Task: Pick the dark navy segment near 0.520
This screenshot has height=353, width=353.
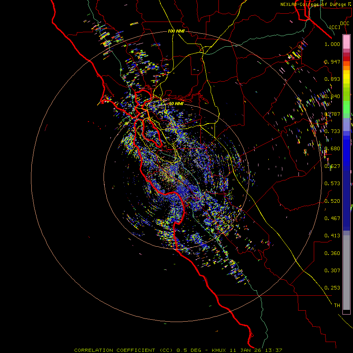Action: point(346,198)
